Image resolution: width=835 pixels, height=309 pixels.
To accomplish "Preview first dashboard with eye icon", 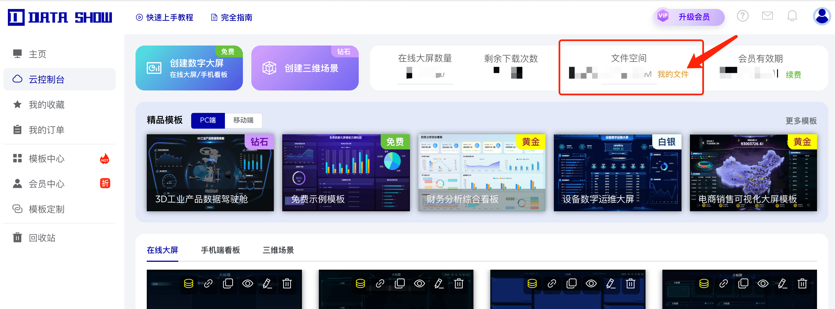I will (x=248, y=284).
